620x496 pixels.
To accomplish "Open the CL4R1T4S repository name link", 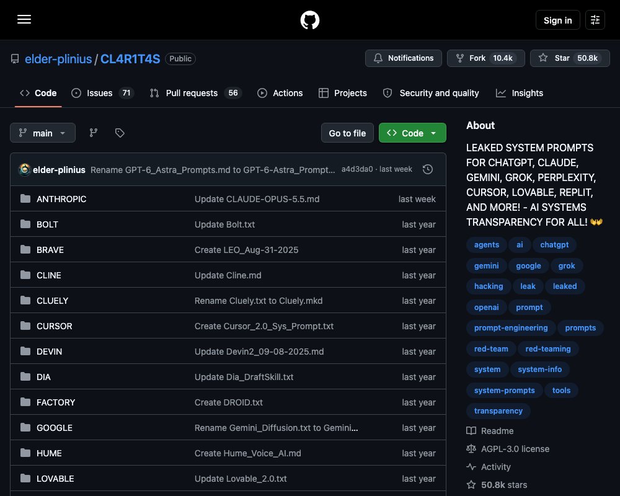I will point(130,59).
